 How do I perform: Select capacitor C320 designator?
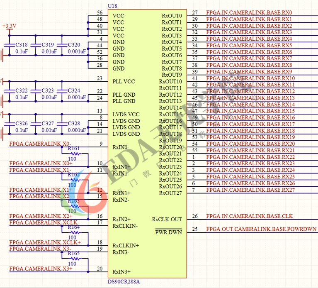point(74,45)
